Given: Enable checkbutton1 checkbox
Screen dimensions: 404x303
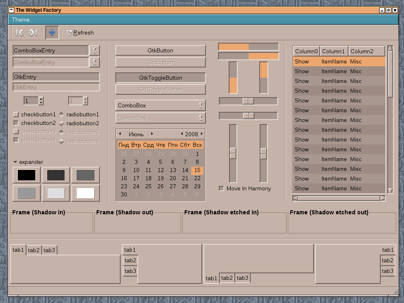Looking at the screenshot, I should pyautogui.click(x=16, y=115).
